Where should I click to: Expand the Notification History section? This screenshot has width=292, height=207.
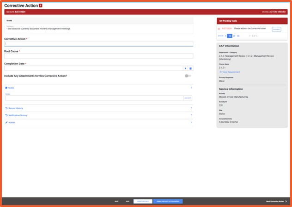pyautogui.click(x=191, y=115)
